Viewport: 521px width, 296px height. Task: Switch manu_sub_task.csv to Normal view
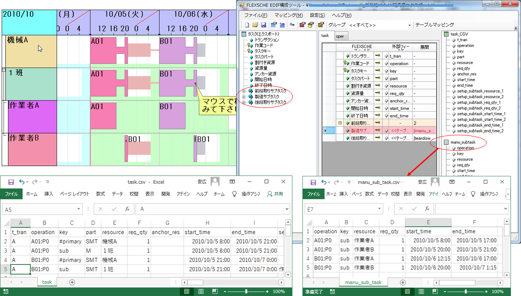pyautogui.click(x=407, y=291)
